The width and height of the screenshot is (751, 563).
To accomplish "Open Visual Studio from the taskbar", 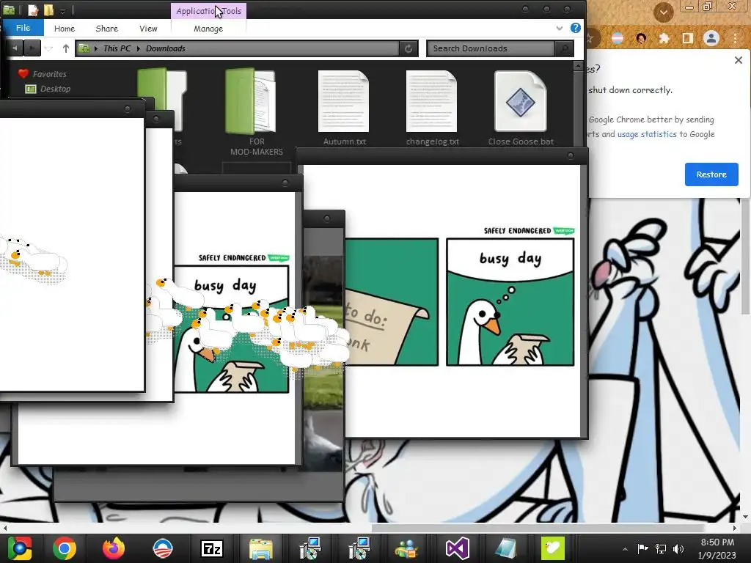I will [456, 548].
